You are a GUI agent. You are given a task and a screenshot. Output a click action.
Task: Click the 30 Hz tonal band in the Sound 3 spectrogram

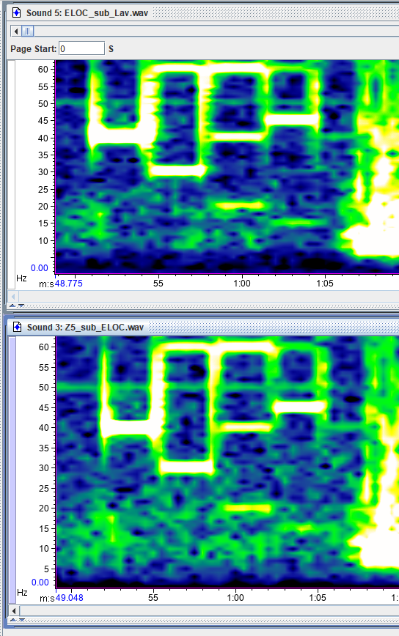[x=186, y=467]
